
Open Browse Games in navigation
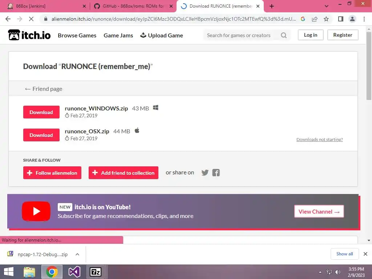(x=77, y=35)
